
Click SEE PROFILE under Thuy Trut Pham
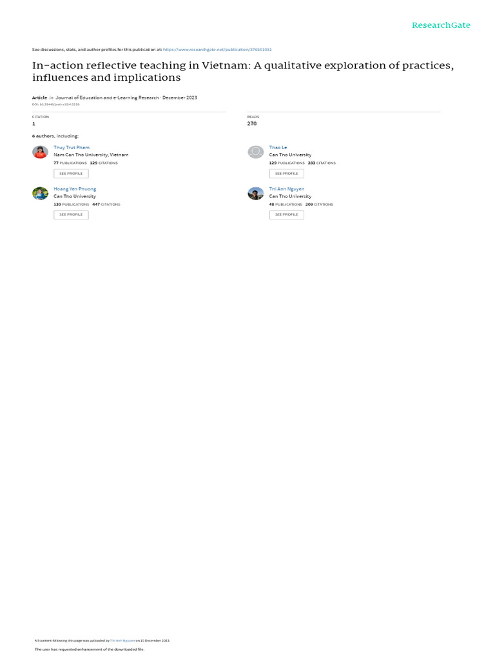tap(71, 173)
